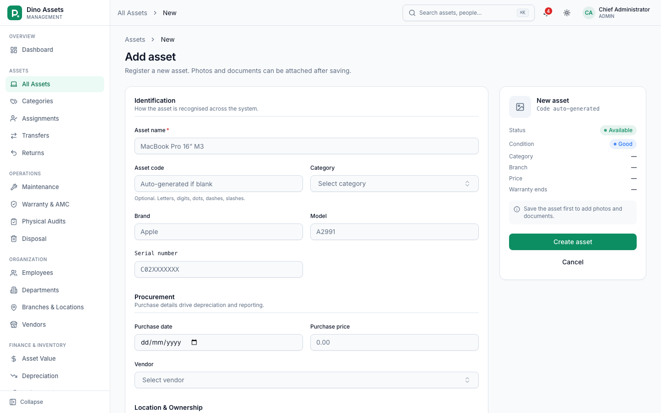This screenshot has height=413, width=661.
Task: Focus the Brand text field
Action: click(218, 232)
